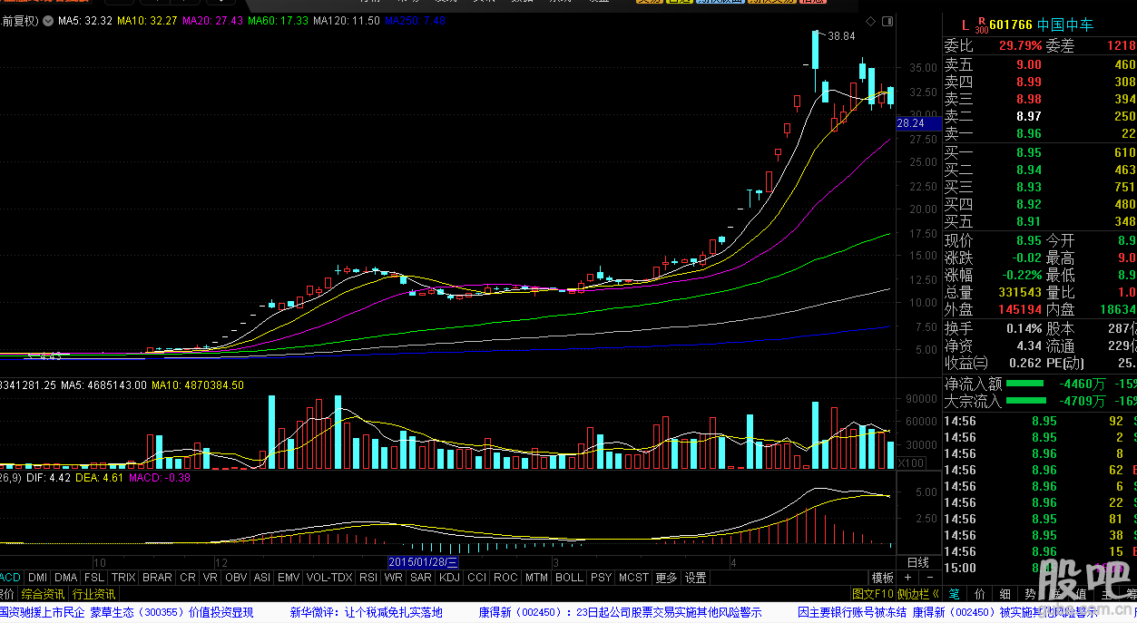This screenshot has width=1137, height=623.
Task: Collapse the sidebar with 侧边栏 button
Action: click(x=918, y=594)
